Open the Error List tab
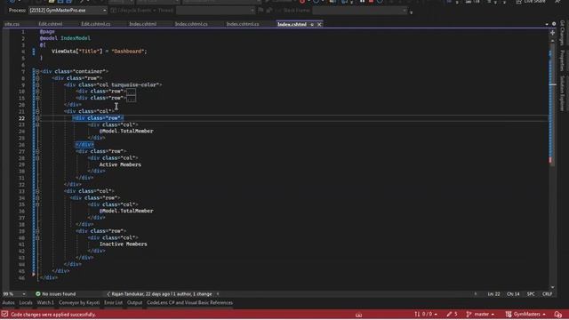Screen dimensions: 569x320 113,302
